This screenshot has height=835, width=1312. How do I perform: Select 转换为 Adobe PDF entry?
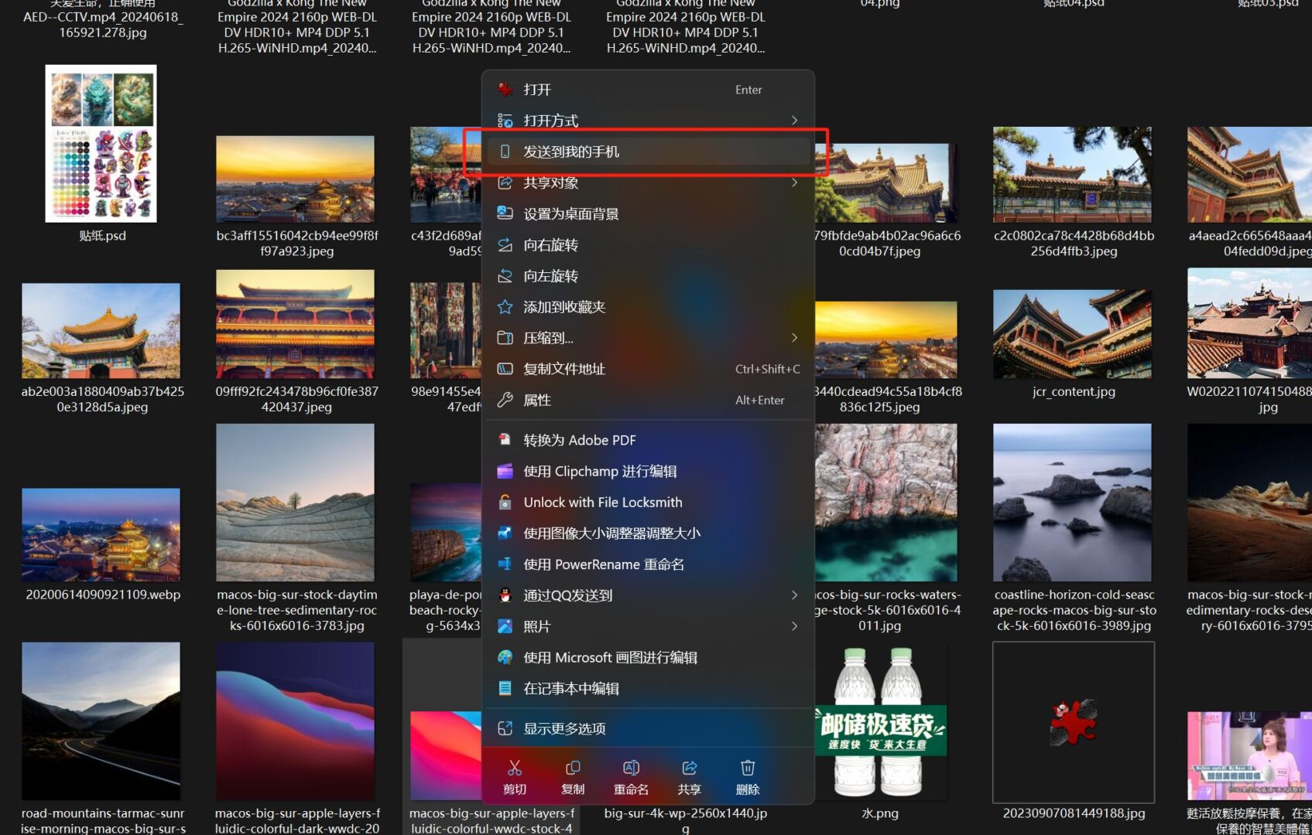click(x=649, y=440)
